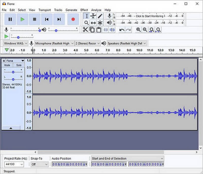Click the Pause transport button
Image resolution: width=203 pixels, height=174 pixels.
coord(10,19)
